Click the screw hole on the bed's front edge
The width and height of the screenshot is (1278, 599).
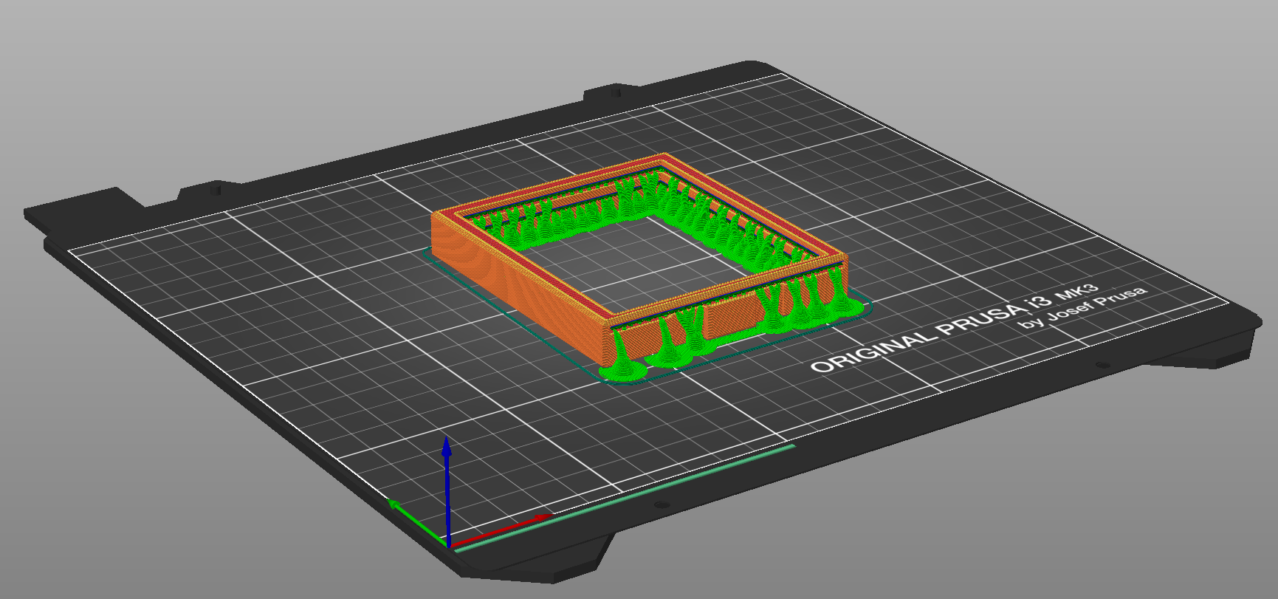point(661,505)
